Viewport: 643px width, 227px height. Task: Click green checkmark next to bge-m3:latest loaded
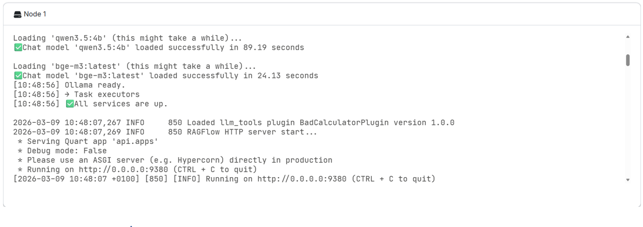coord(18,76)
